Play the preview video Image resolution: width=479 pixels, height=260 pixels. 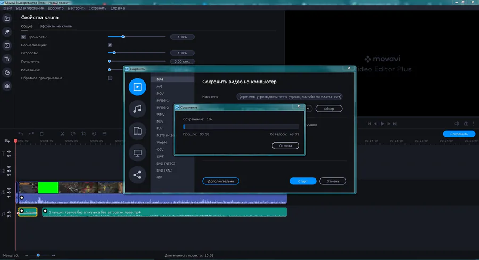382,124
